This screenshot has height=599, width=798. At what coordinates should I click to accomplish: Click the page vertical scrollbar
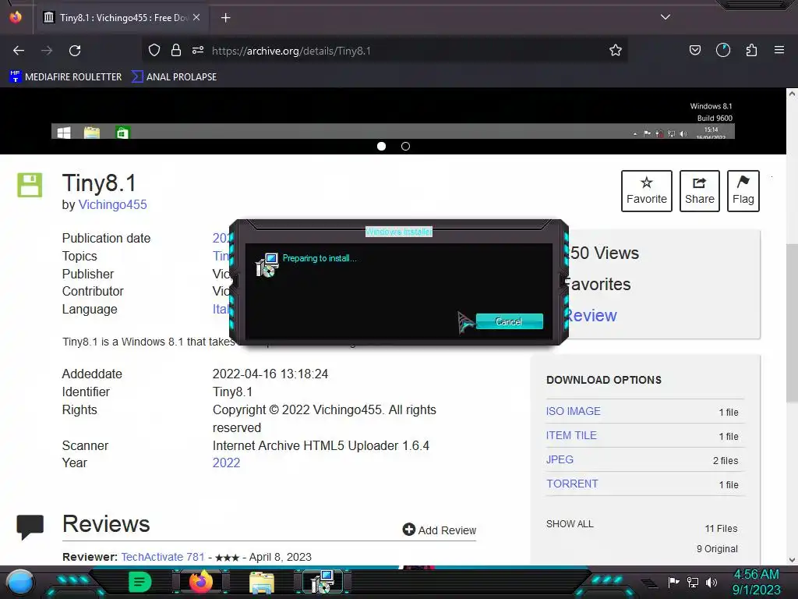pyautogui.click(x=792, y=324)
